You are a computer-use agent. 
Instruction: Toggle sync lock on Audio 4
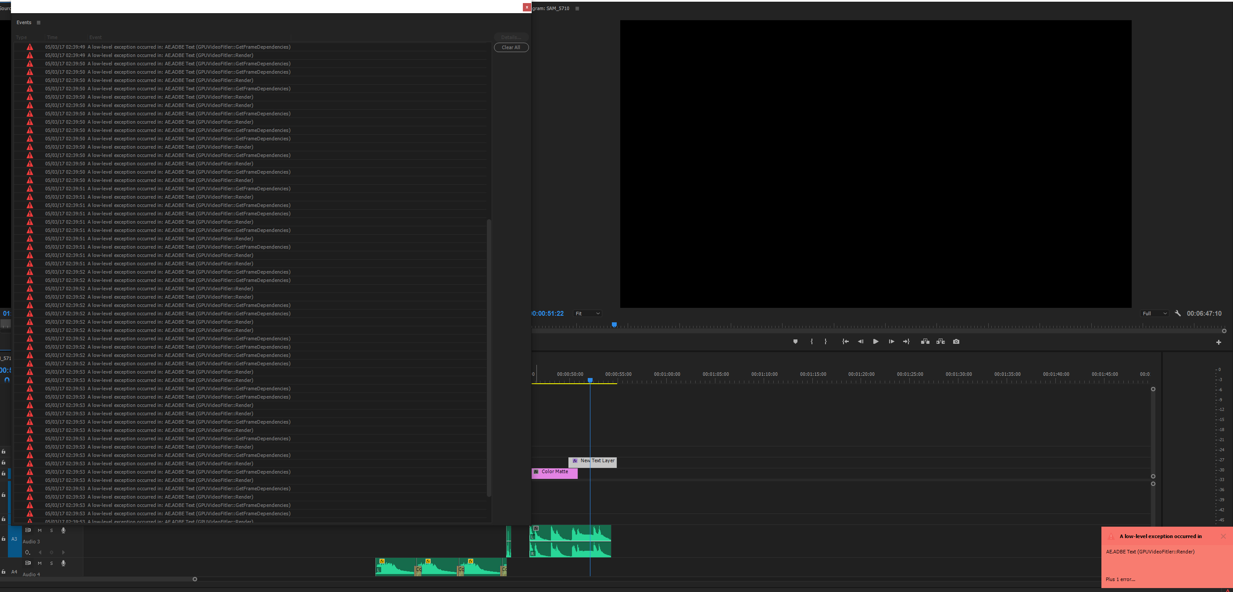click(28, 563)
